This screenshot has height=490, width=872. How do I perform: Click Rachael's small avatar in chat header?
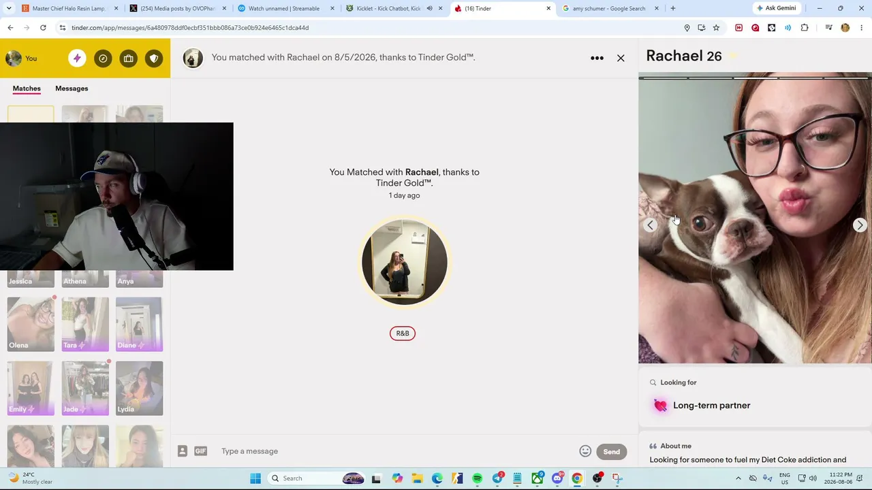(x=193, y=58)
